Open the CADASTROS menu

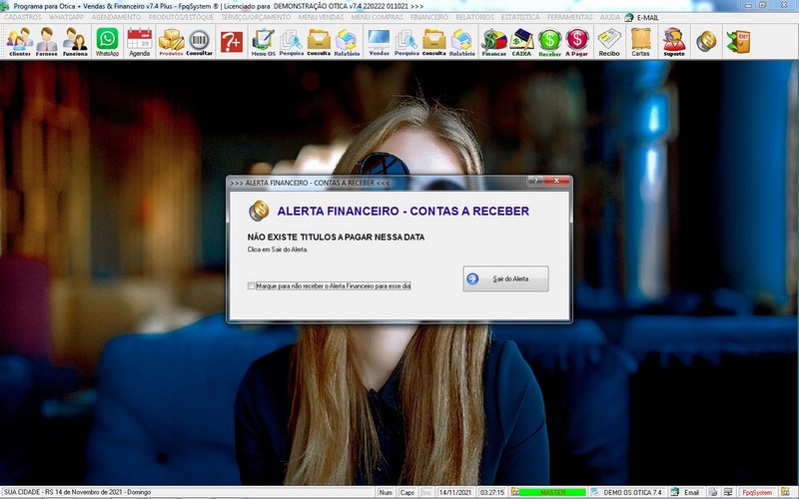pyautogui.click(x=22, y=17)
